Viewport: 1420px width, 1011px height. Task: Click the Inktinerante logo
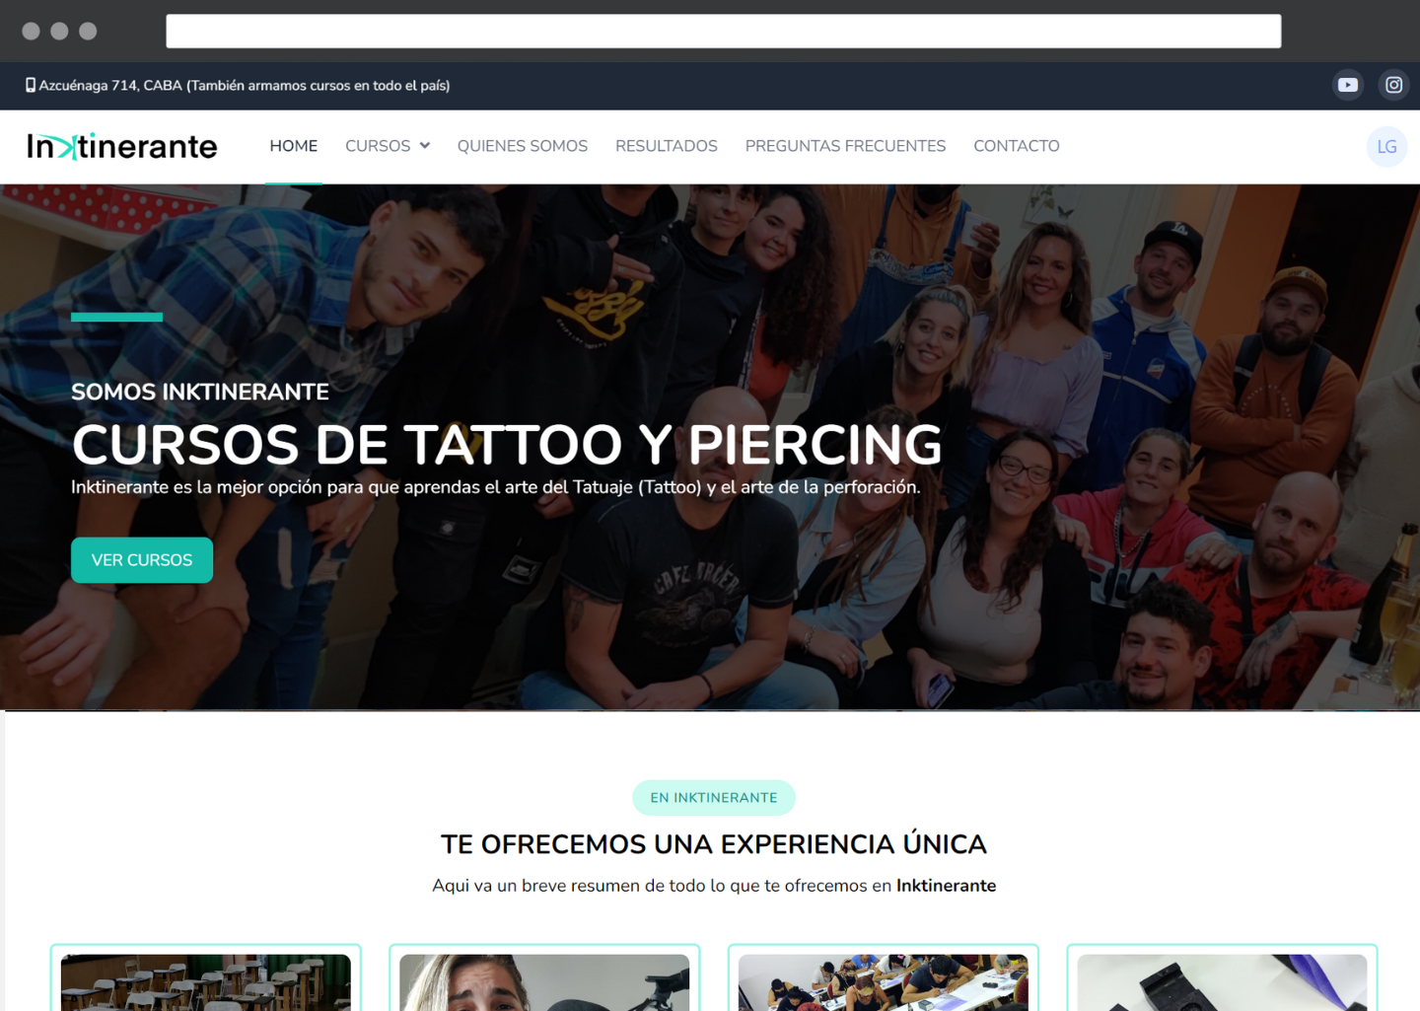point(122,146)
